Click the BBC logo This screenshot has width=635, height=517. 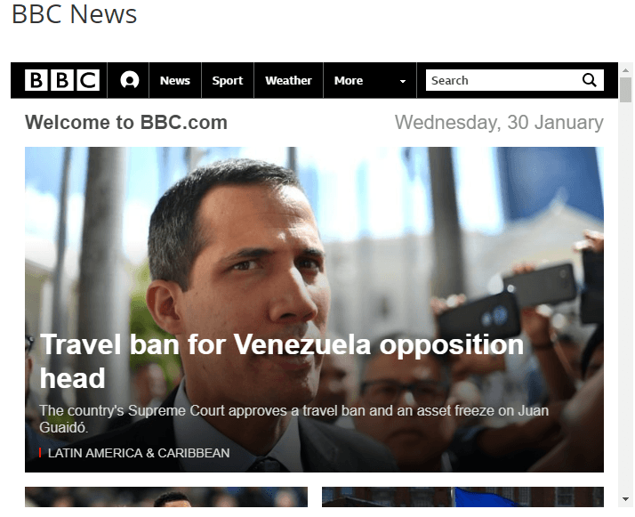pyautogui.click(x=62, y=80)
